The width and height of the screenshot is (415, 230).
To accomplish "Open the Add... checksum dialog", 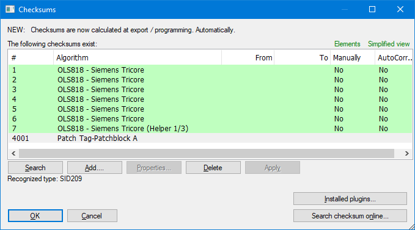I will [x=95, y=168].
